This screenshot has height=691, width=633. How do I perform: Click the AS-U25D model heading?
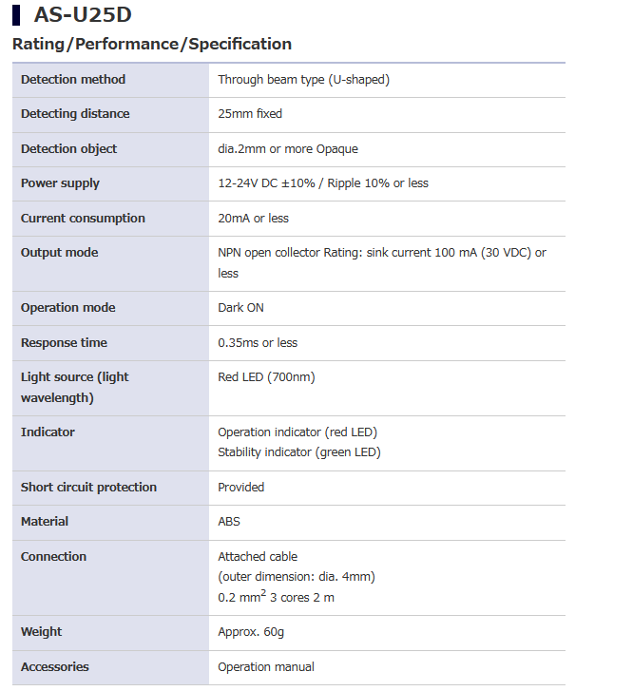pos(83,14)
